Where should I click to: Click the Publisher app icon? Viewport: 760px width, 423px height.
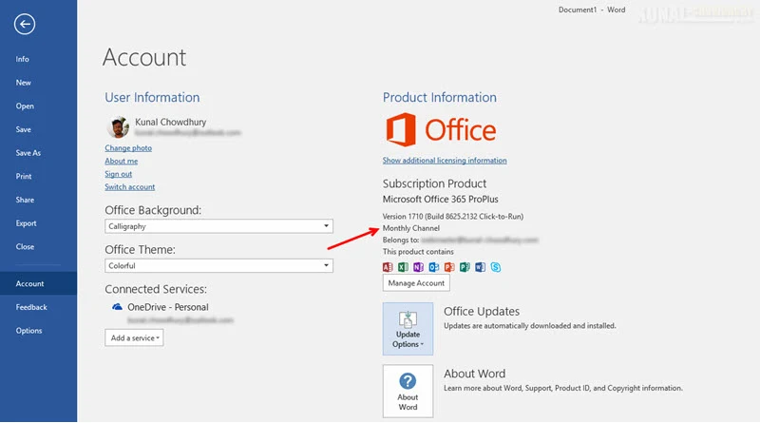click(465, 267)
